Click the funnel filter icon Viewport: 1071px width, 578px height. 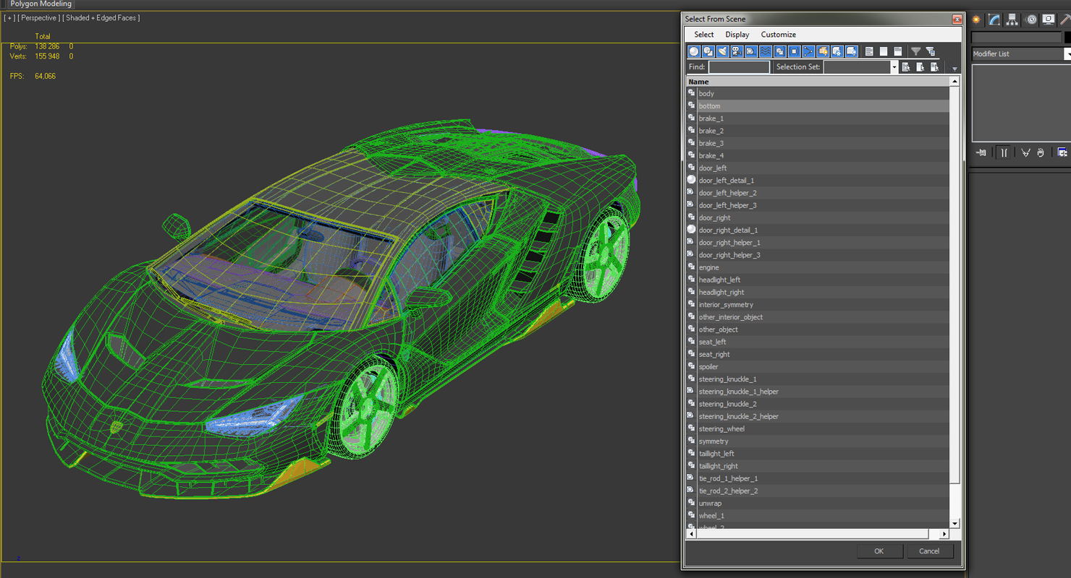(915, 51)
